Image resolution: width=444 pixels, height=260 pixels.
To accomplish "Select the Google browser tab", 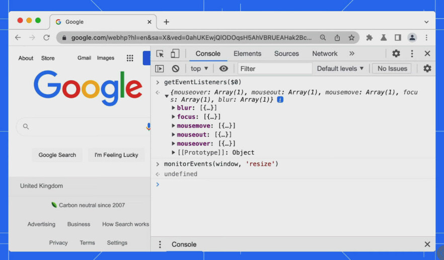I will [x=103, y=22].
